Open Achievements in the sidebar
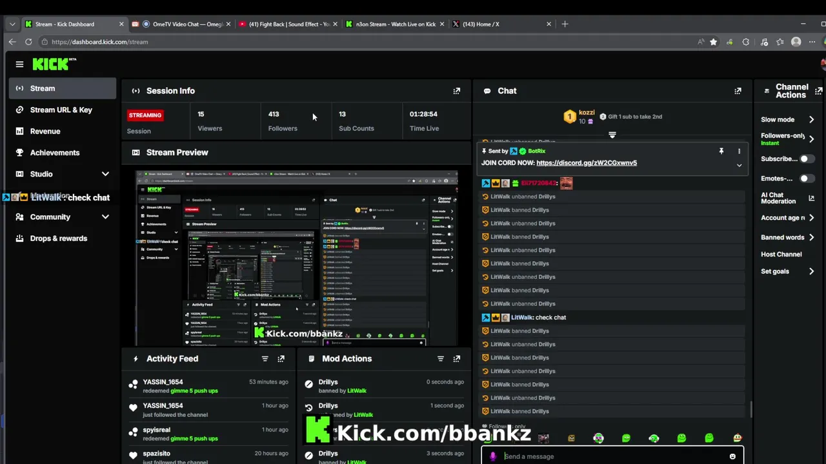The height and width of the screenshot is (464, 826). (x=62, y=153)
